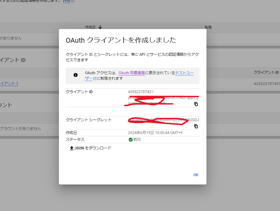The image size is (280, 211).
Task: Click the 作成日 label in the dialog
Action: tap(71, 133)
